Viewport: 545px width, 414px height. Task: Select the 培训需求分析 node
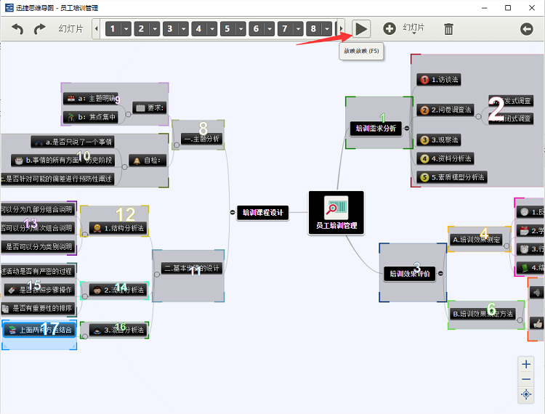click(376, 129)
